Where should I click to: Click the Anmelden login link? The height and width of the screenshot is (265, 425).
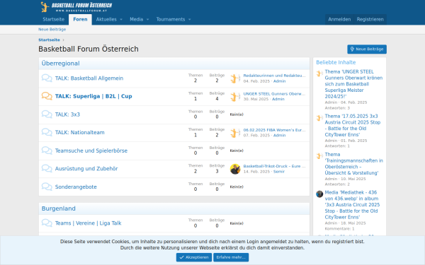(x=339, y=20)
